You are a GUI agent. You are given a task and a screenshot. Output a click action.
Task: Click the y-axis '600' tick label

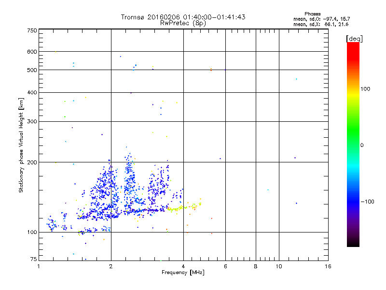coord(32,52)
